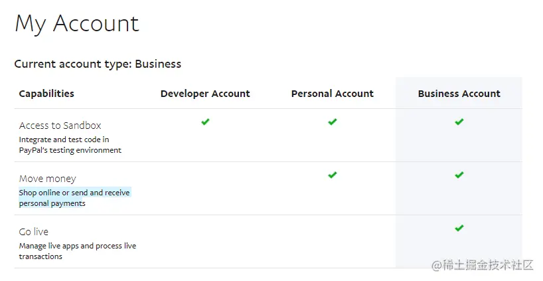Click the My Account page heading
Screen dimensions: 543x281
pos(76,24)
